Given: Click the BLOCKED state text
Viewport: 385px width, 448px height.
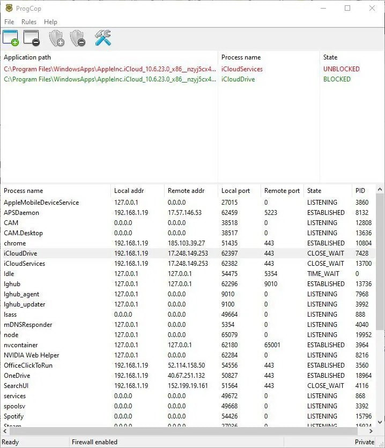Looking at the screenshot, I should (x=337, y=79).
